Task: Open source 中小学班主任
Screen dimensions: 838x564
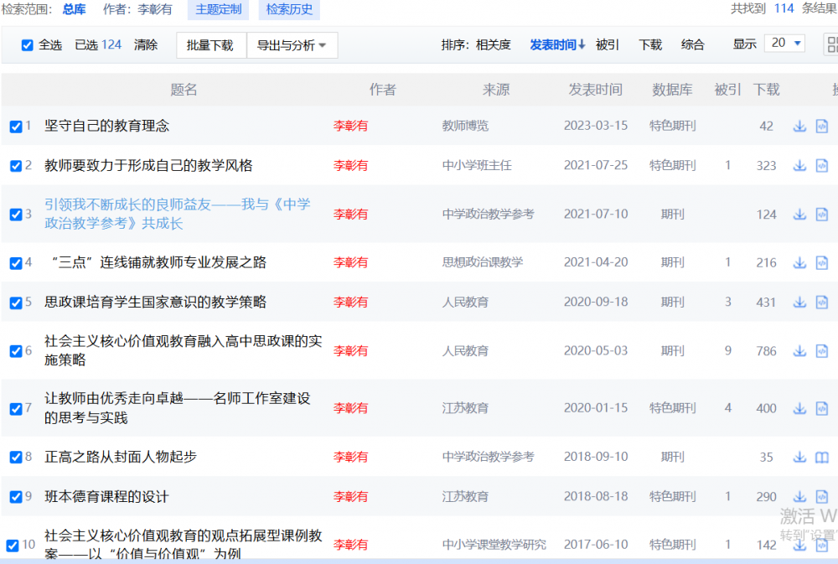Action: 478,166
